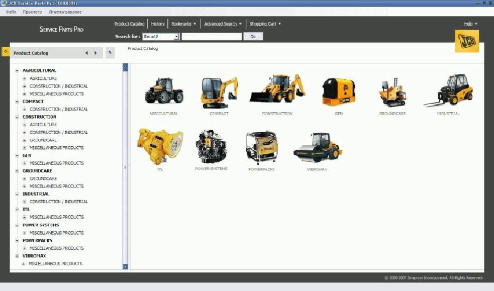Click the sync tree icon next to Product Catalog header
This screenshot has height=291, width=494.
point(110,53)
